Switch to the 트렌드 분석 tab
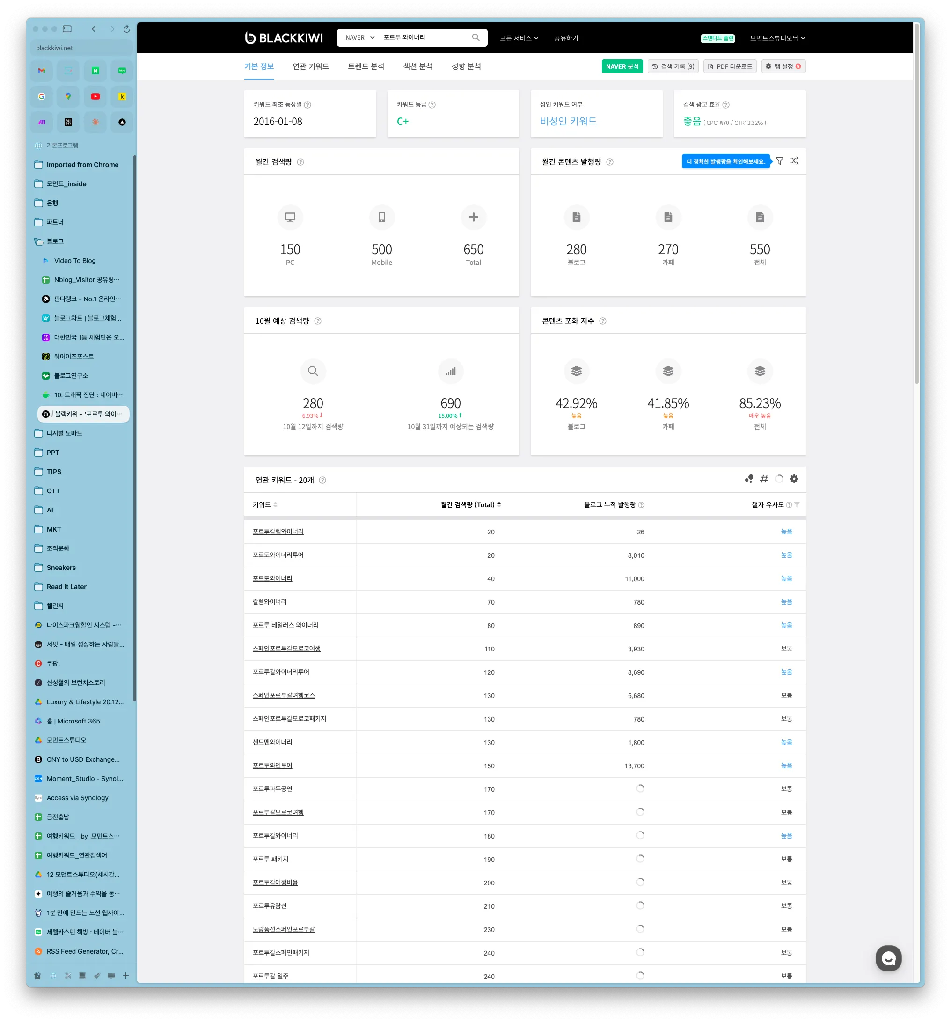The image size is (951, 1022). pyautogui.click(x=366, y=66)
